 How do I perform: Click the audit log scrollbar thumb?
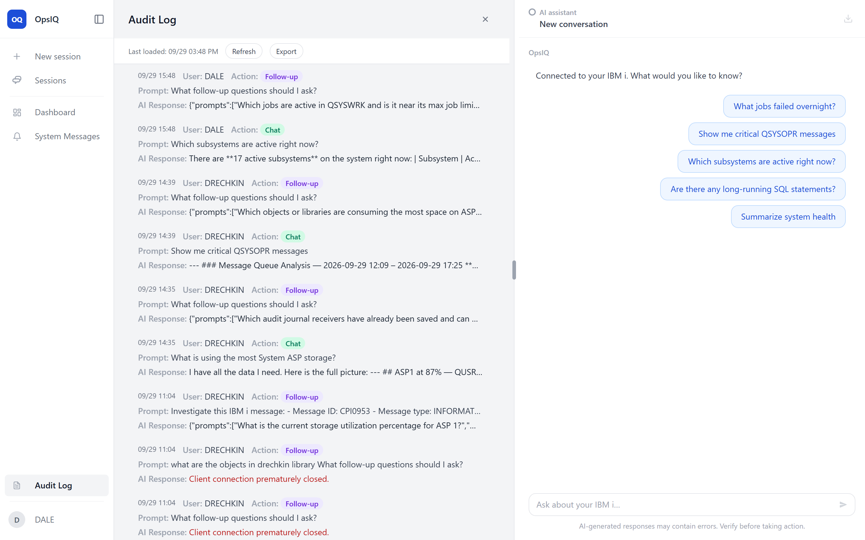tap(514, 270)
